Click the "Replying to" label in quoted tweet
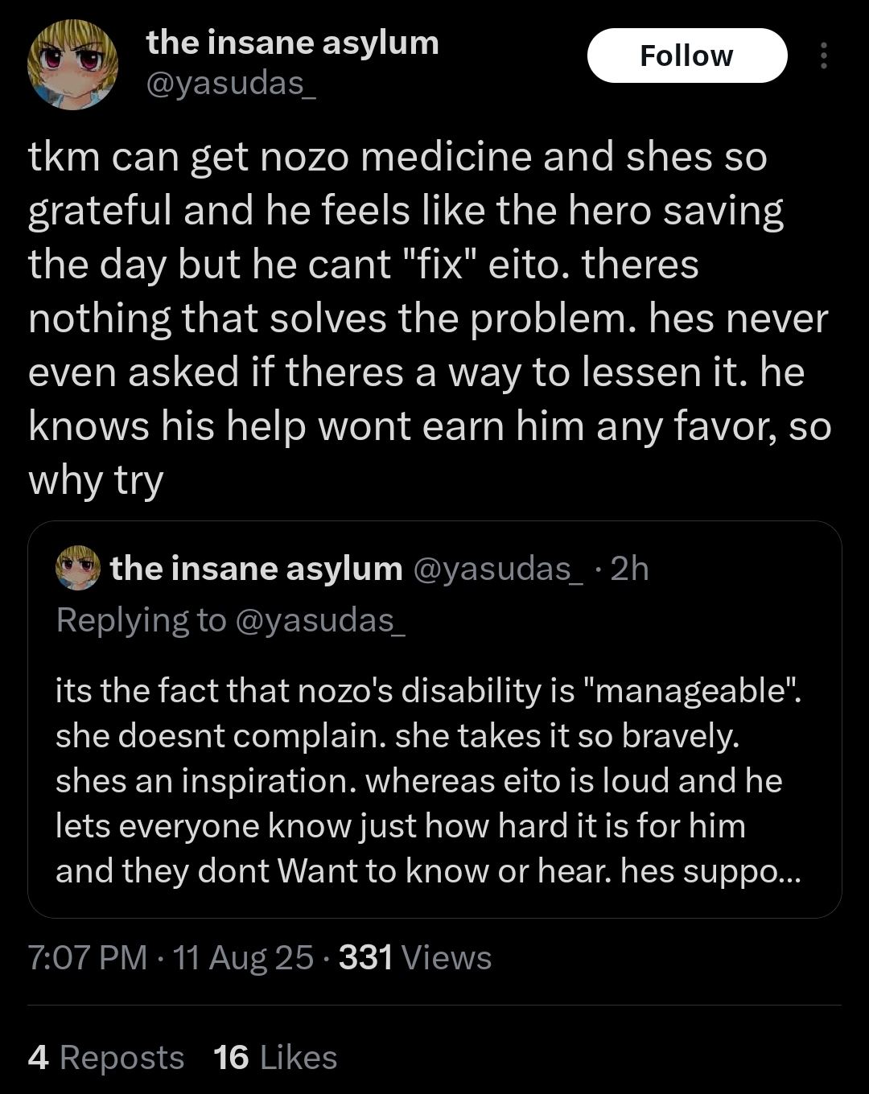The width and height of the screenshot is (869, 1094). coord(141,619)
